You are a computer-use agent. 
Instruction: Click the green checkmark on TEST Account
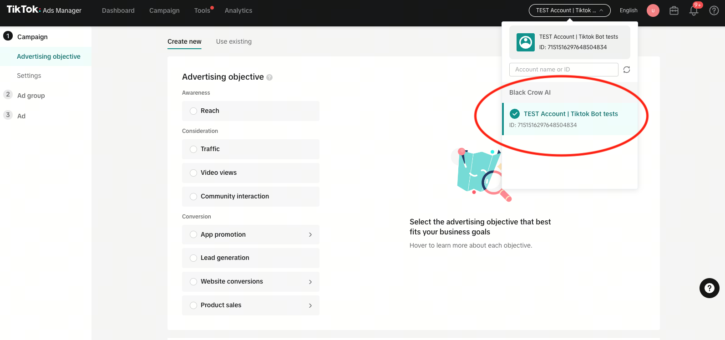515,114
